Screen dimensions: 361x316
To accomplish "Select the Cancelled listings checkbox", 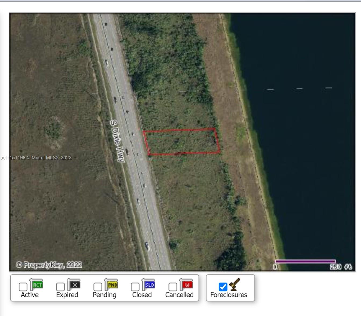I will click(x=173, y=287).
